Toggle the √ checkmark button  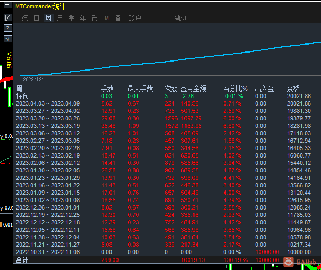8,39
